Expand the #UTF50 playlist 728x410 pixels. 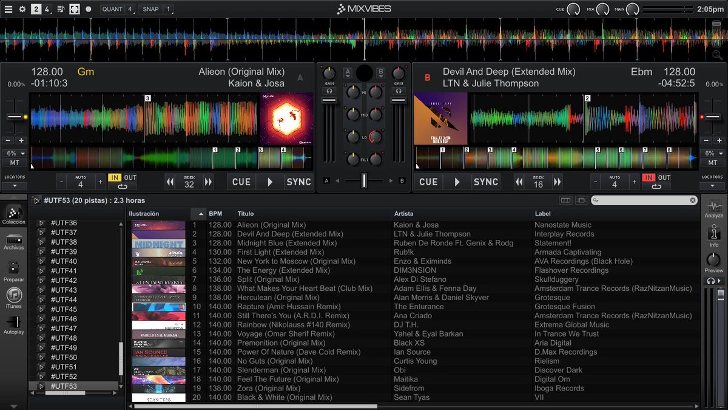[42, 357]
